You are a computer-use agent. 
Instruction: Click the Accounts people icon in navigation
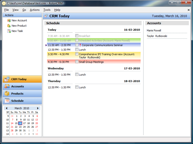point(7,86)
